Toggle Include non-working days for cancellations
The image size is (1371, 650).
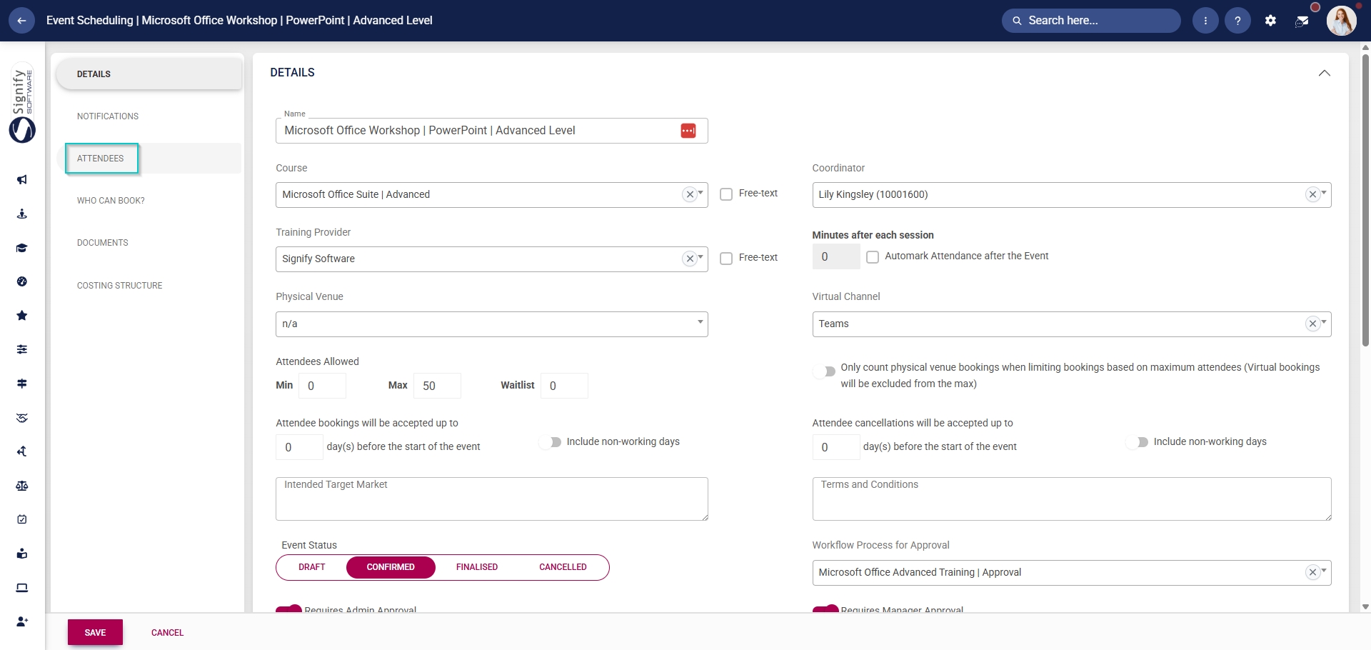pyautogui.click(x=1138, y=442)
